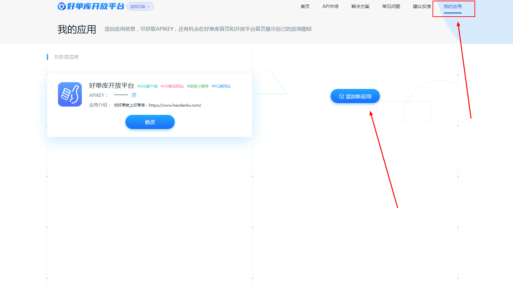Screen dimensions: 513x288
Task: Expand the chevron in 返回旧版 button
Action: click(x=149, y=6)
